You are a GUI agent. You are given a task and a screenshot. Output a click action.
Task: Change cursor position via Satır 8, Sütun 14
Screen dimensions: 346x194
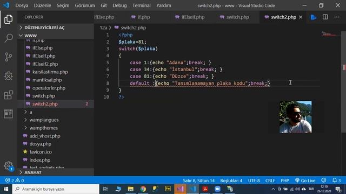198,181
